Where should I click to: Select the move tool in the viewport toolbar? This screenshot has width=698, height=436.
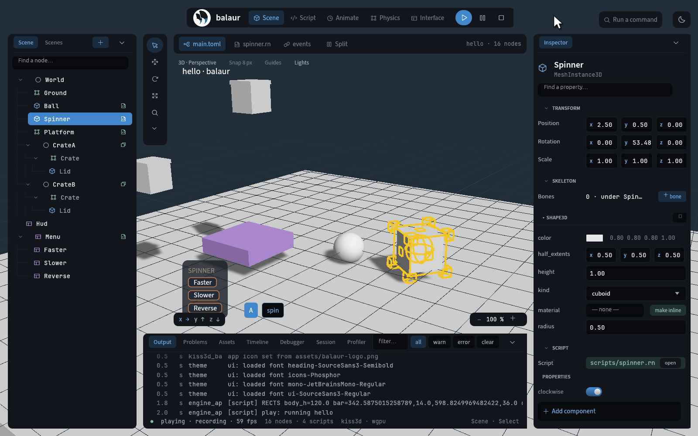click(155, 62)
